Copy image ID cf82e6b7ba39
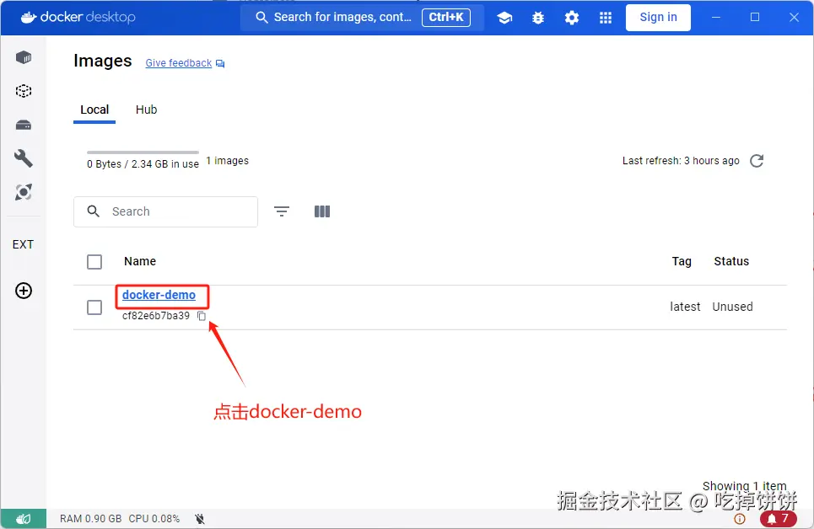The width and height of the screenshot is (814, 529). point(202,316)
